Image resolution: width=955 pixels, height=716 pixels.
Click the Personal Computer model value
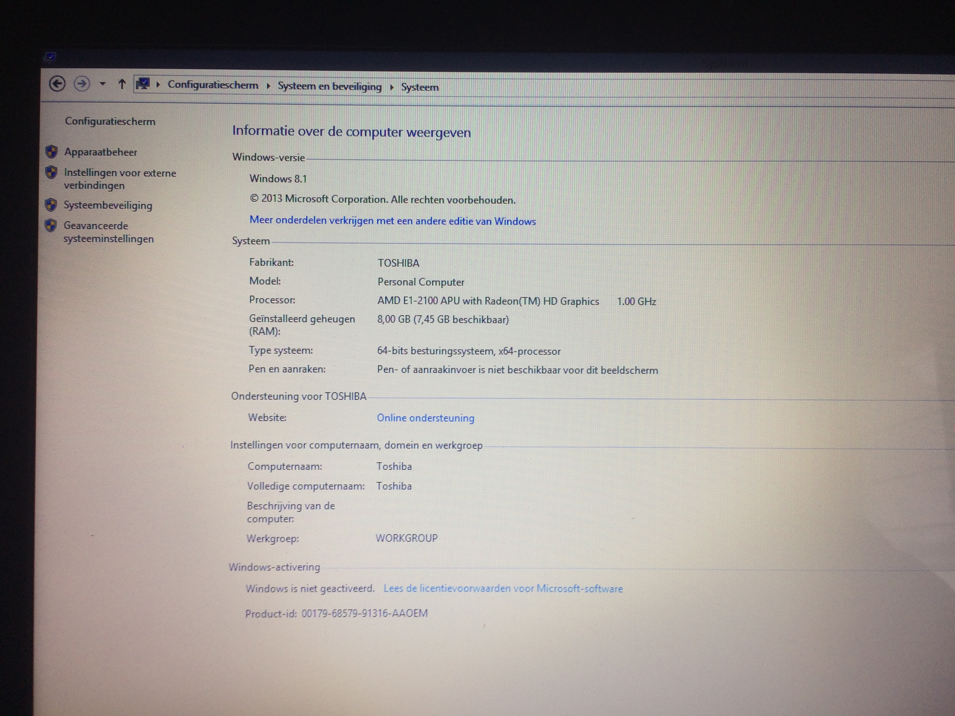tap(421, 282)
